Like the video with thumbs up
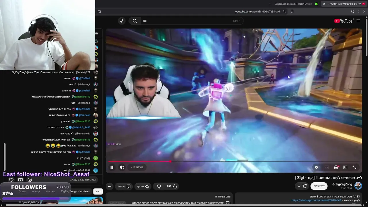The height and width of the screenshot is (207, 368). 172,186
